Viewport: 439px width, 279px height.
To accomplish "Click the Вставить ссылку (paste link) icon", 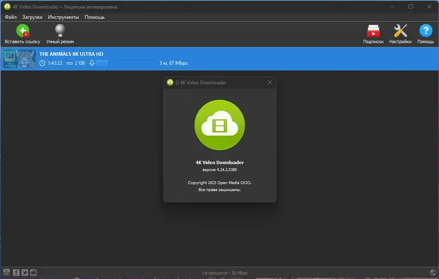I will tap(22, 31).
